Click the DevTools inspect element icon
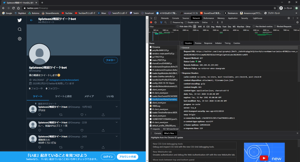 tap(151, 18)
